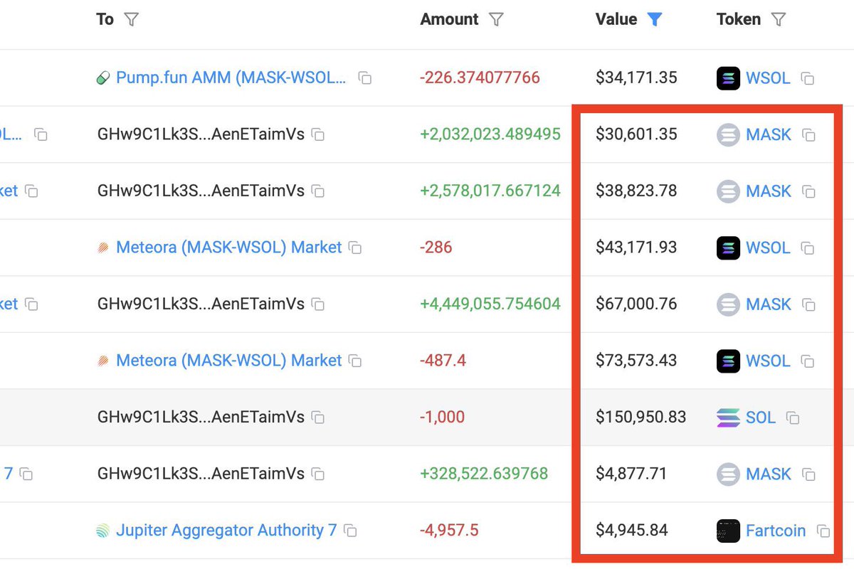Click the SOL token logo

[x=728, y=418]
